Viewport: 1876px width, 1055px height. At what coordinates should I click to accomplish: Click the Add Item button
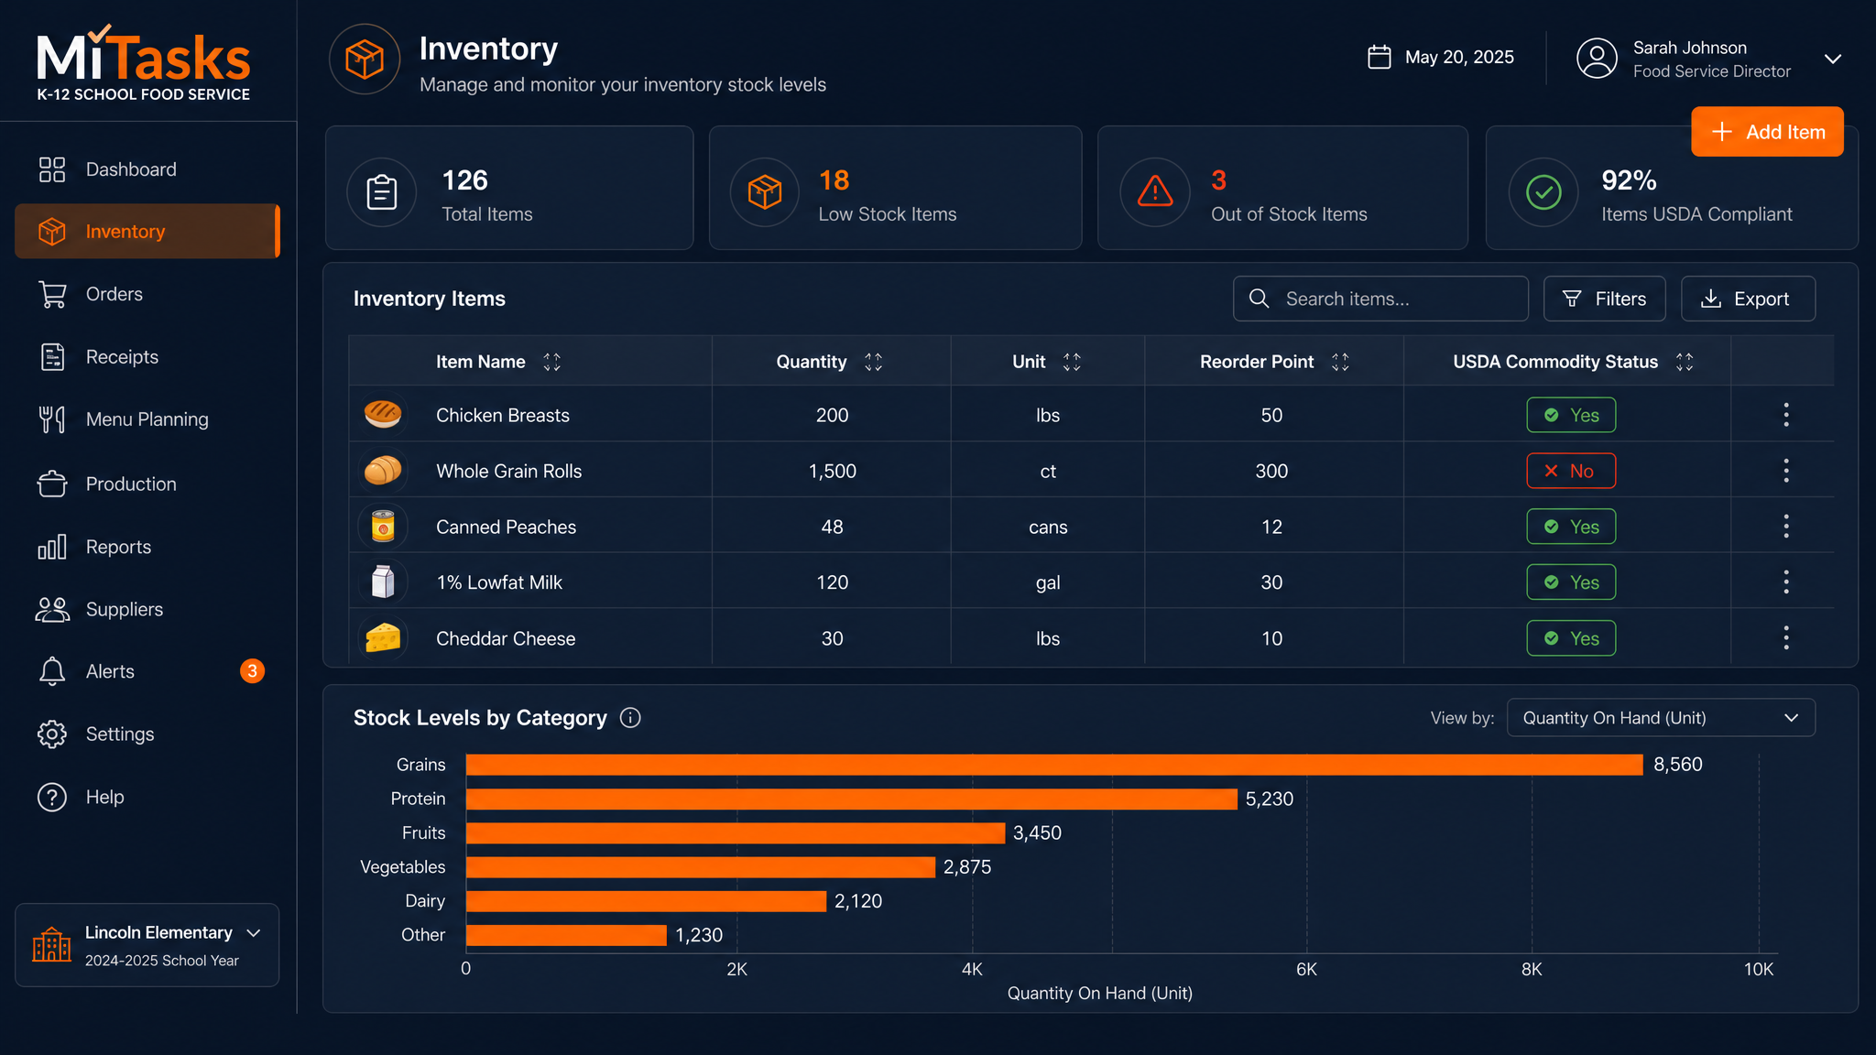(1767, 132)
